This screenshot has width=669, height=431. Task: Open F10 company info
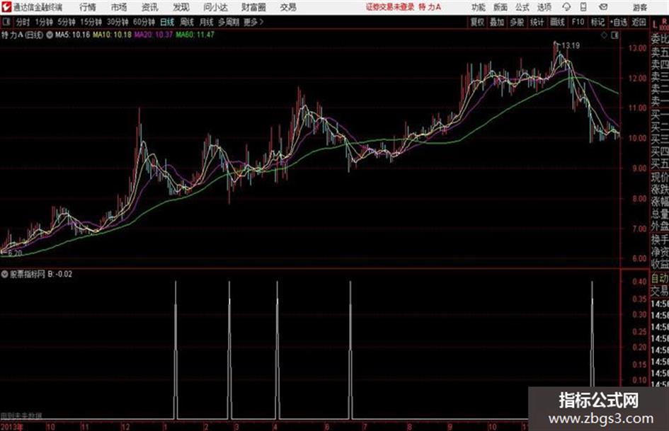578,22
